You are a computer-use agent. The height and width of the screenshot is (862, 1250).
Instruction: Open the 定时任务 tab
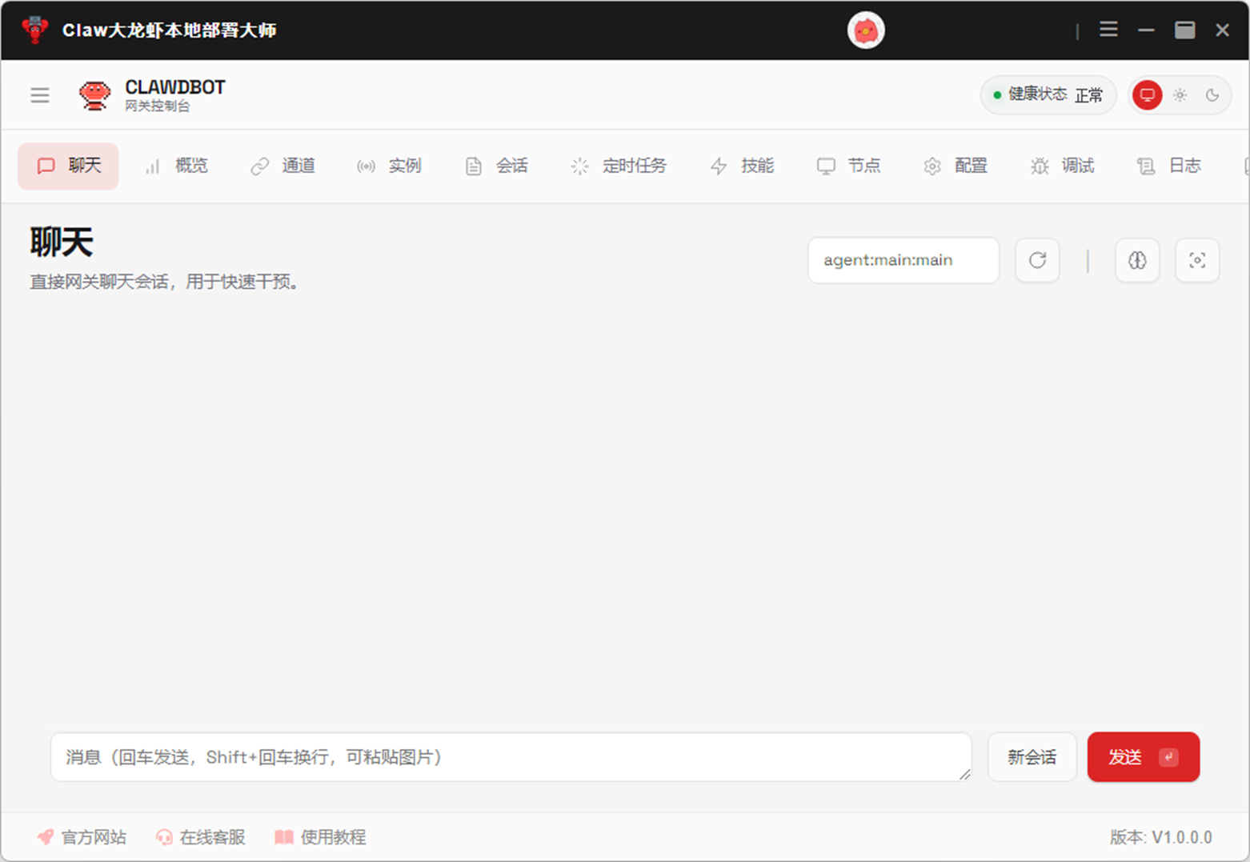(619, 166)
